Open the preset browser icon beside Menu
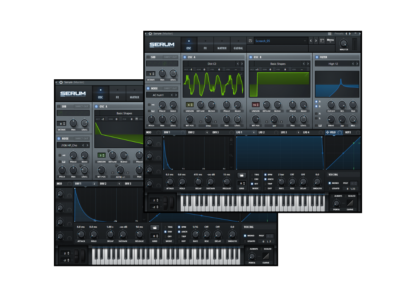The height and width of the screenshot is (308, 416). (322, 41)
